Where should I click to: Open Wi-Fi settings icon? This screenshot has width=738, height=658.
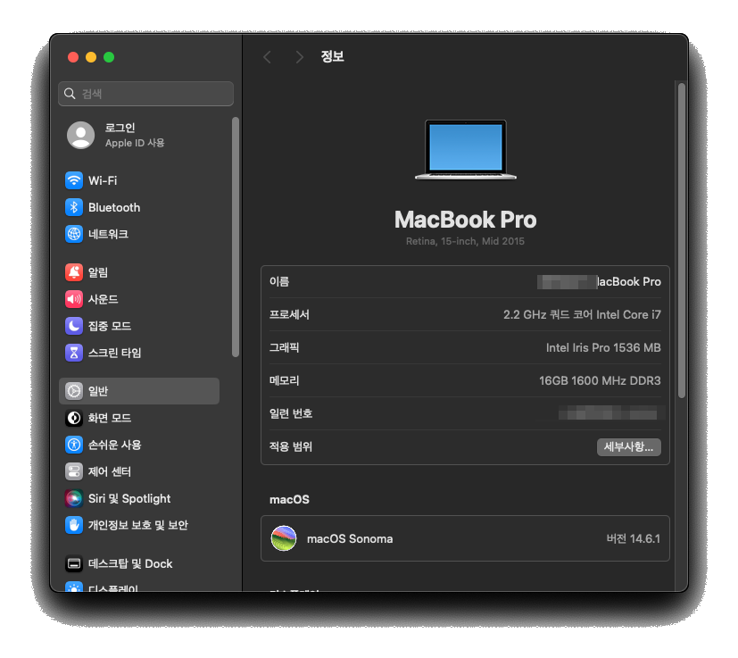pos(74,180)
